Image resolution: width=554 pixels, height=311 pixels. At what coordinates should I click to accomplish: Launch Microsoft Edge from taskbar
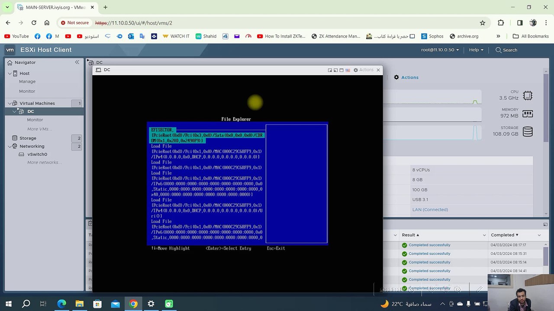click(x=61, y=304)
